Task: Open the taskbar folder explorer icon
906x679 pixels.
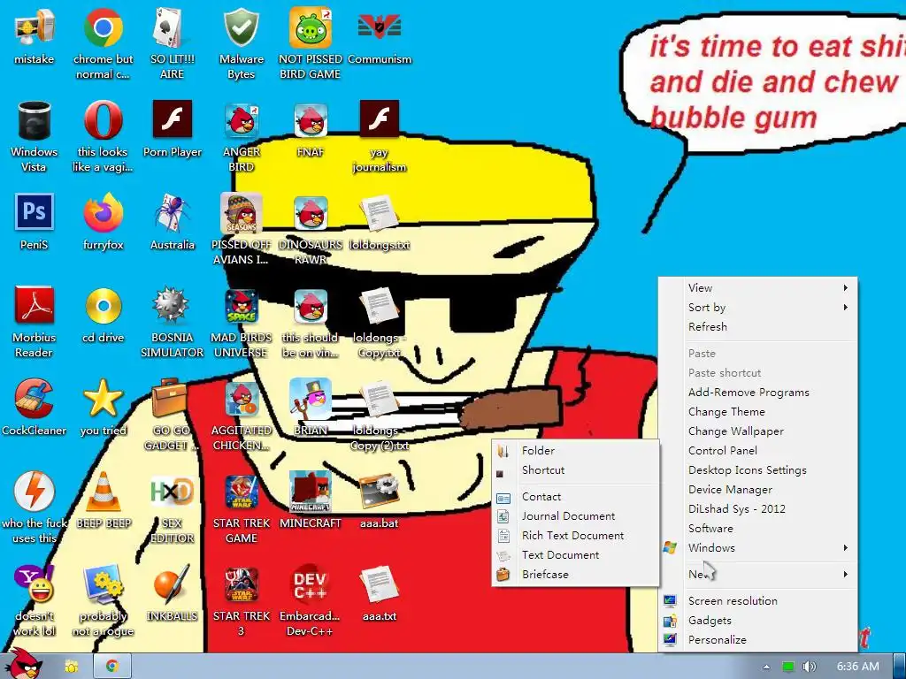Action: point(71,667)
